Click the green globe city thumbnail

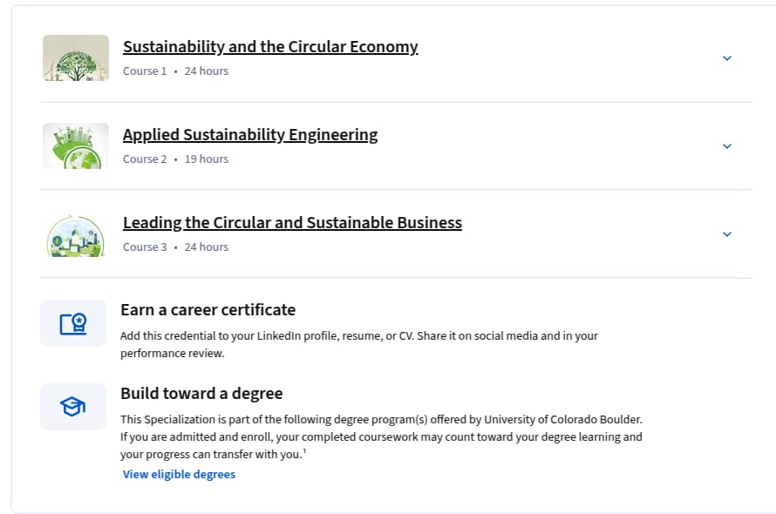coord(76,146)
